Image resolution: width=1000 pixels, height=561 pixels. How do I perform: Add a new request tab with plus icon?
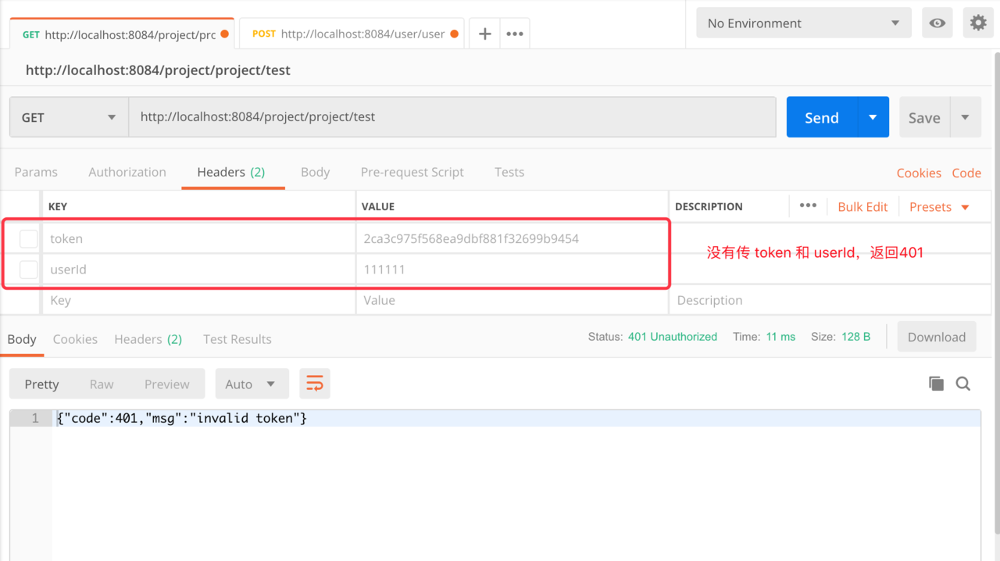coord(484,34)
